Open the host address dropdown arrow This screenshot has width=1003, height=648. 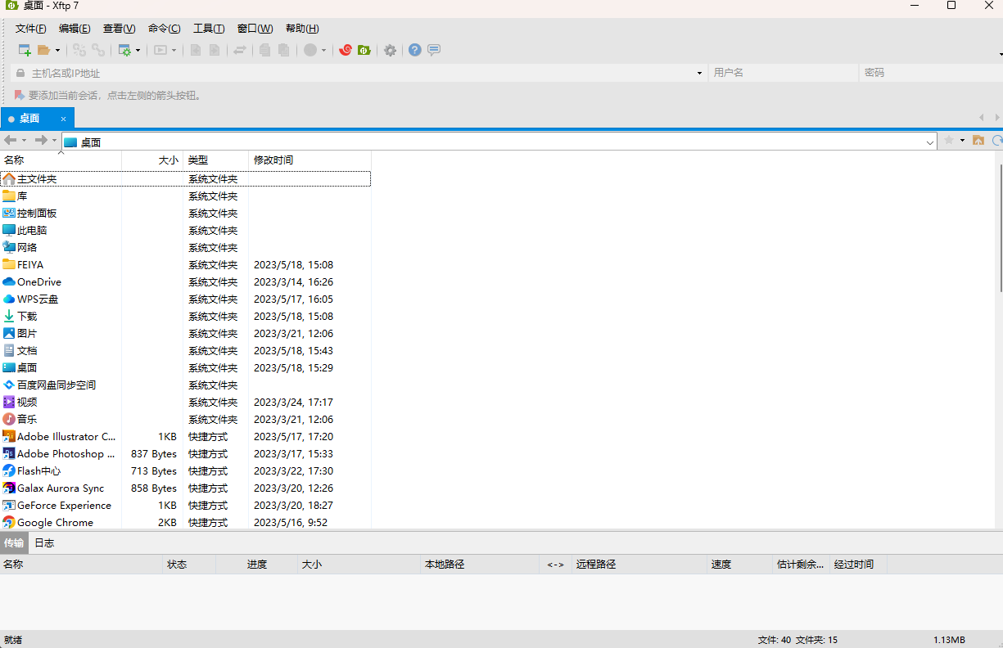point(699,73)
